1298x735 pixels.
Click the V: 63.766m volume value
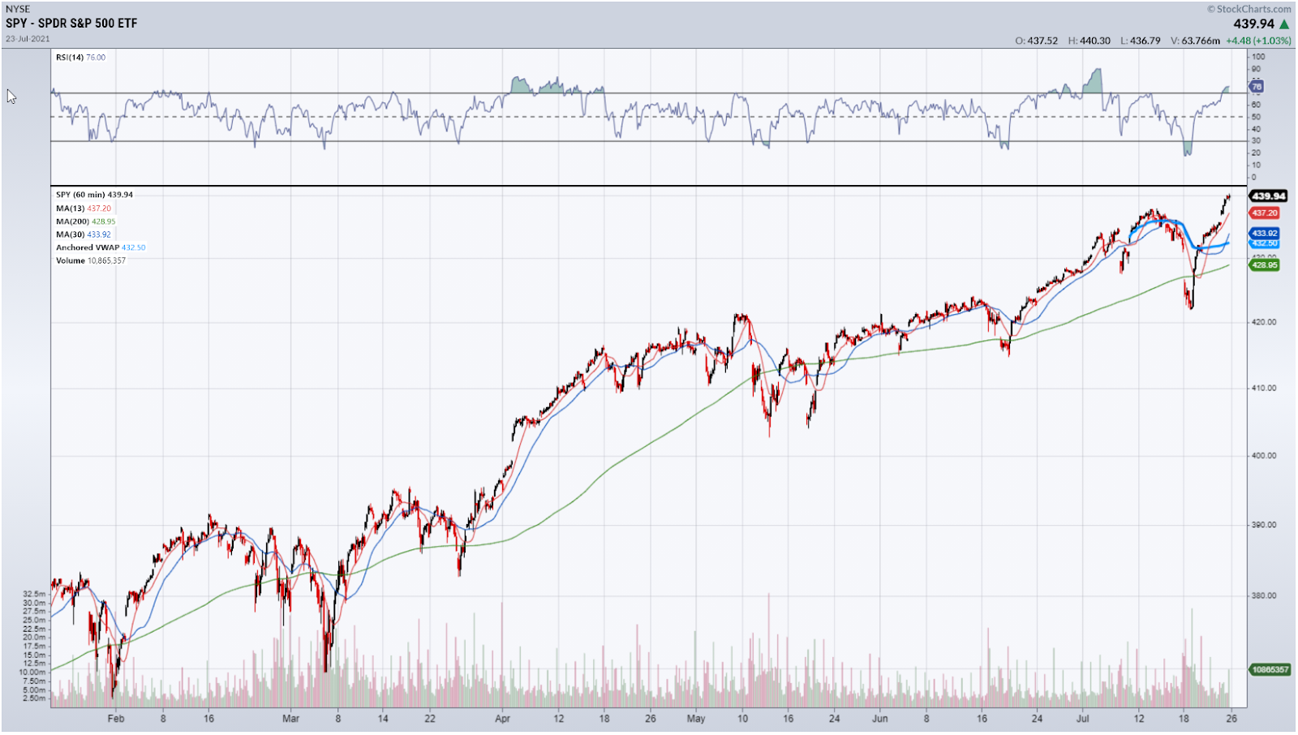point(1196,41)
